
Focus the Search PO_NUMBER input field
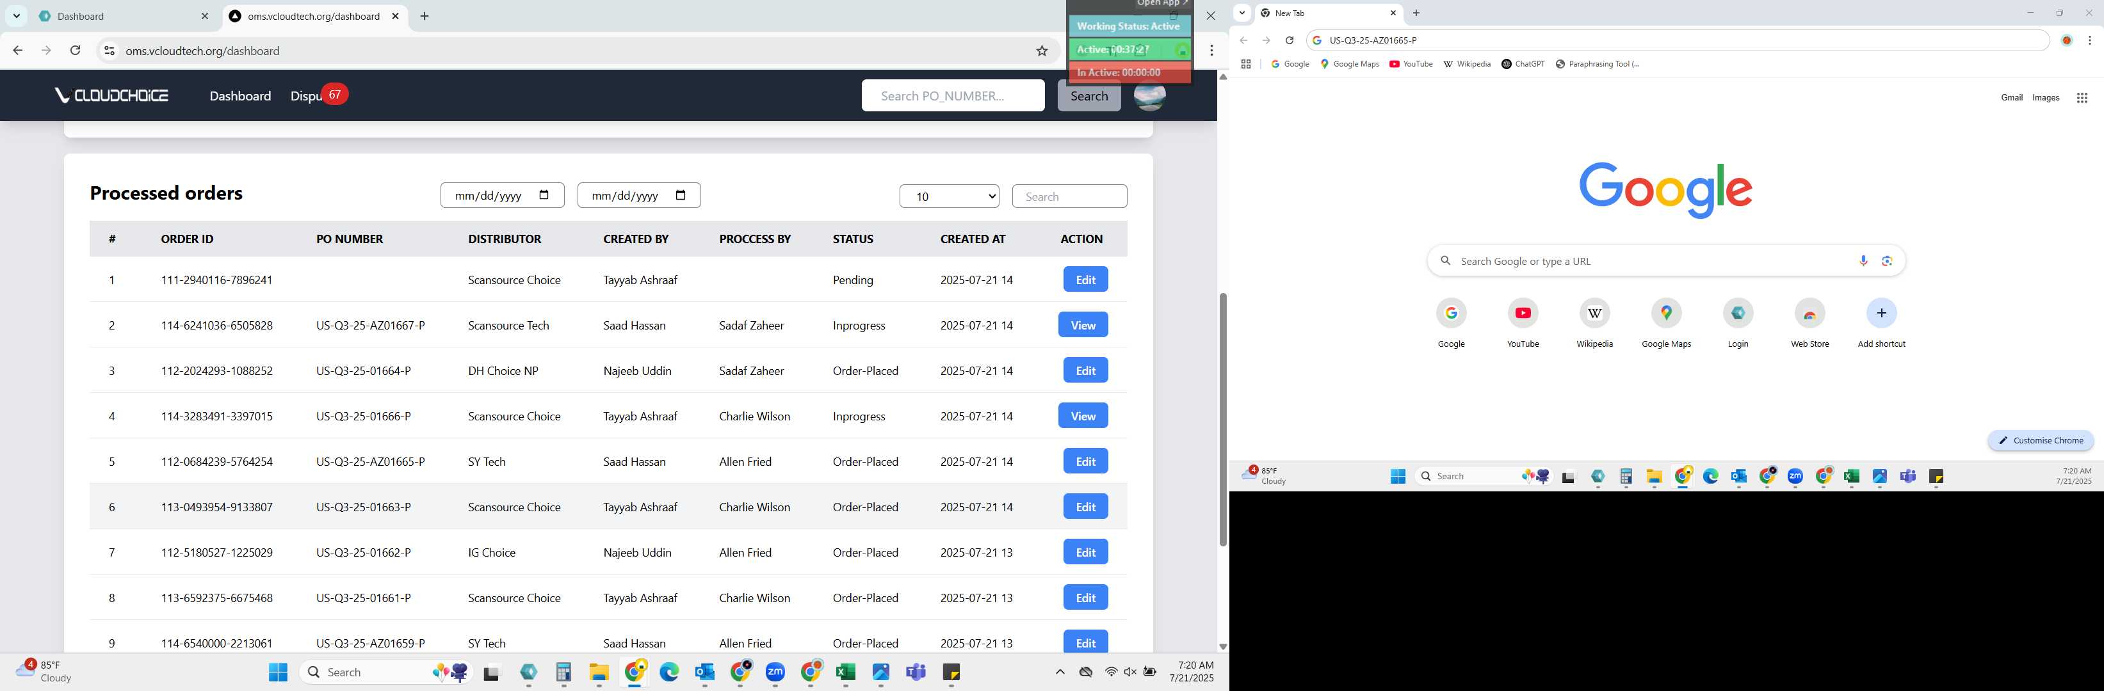(x=952, y=95)
